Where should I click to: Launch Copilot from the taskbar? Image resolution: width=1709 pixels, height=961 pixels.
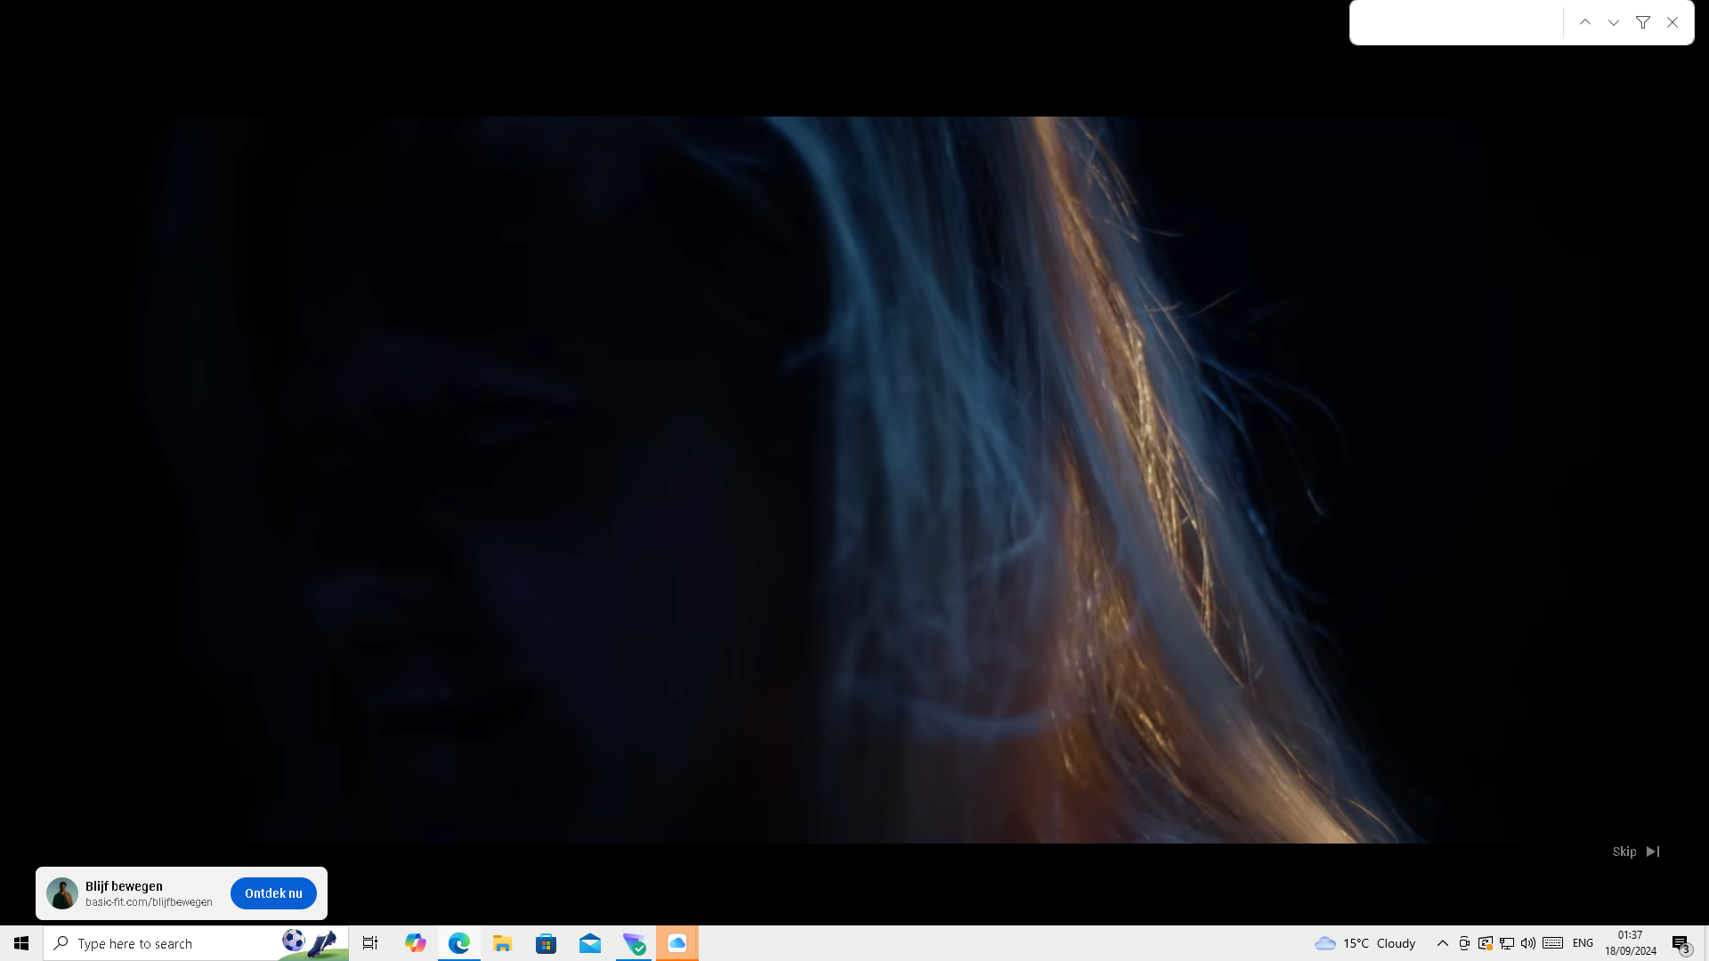tap(415, 943)
